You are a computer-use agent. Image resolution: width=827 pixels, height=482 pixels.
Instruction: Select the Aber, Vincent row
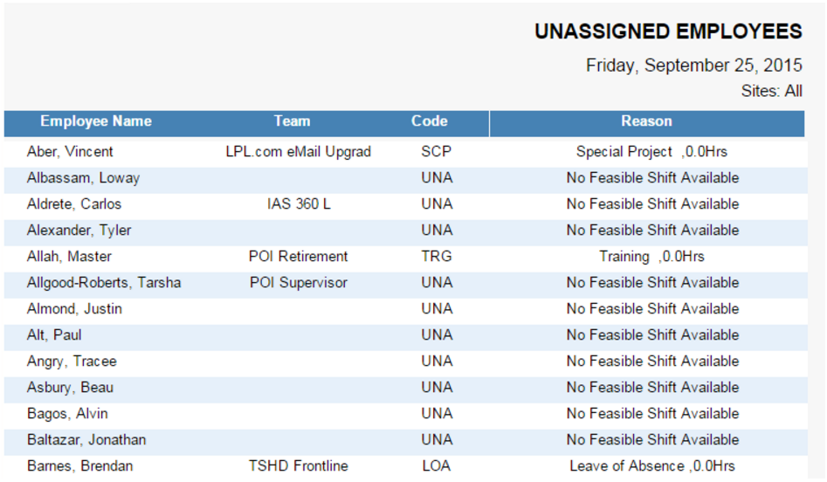(x=70, y=152)
